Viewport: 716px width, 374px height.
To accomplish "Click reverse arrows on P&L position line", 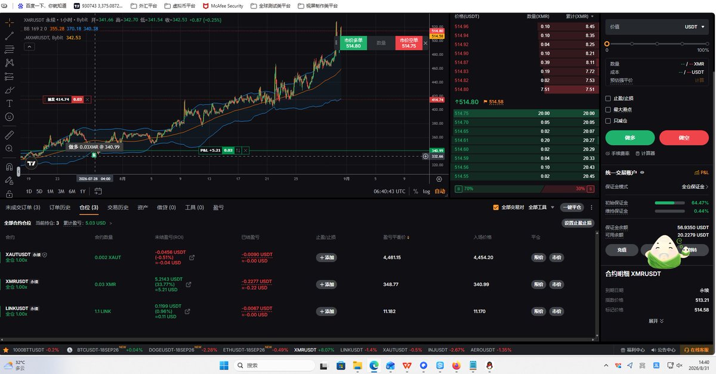I will point(238,151).
